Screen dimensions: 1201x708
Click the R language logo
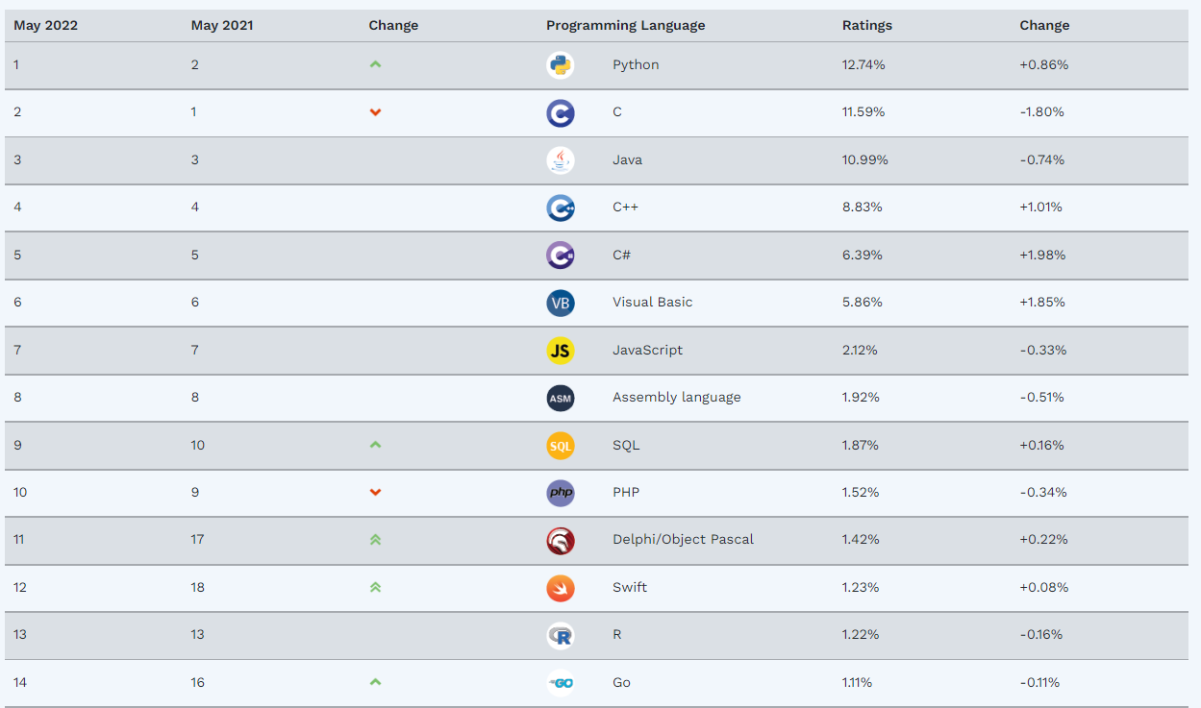[560, 635]
